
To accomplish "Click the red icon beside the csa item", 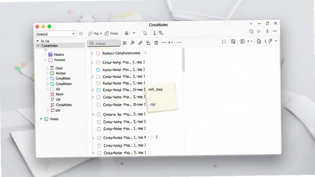I will [52, 110].
